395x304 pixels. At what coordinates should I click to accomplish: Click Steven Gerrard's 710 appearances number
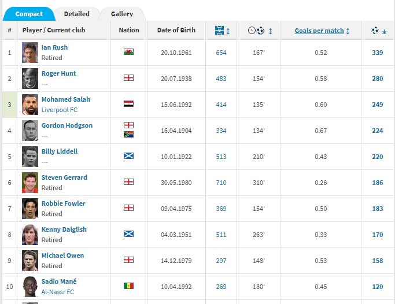tap(221, 183)
